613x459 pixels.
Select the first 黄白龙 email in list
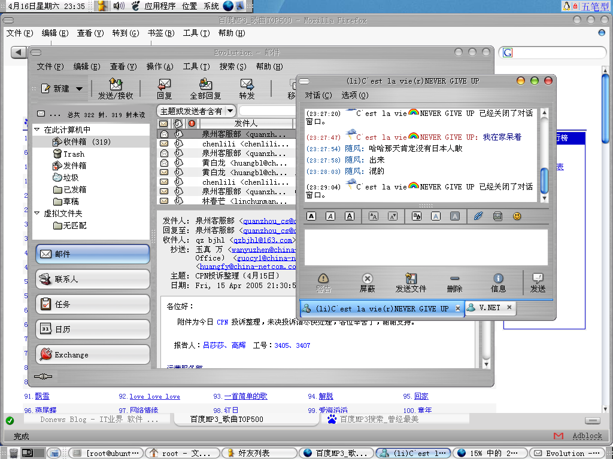click(x=227, y=163)
